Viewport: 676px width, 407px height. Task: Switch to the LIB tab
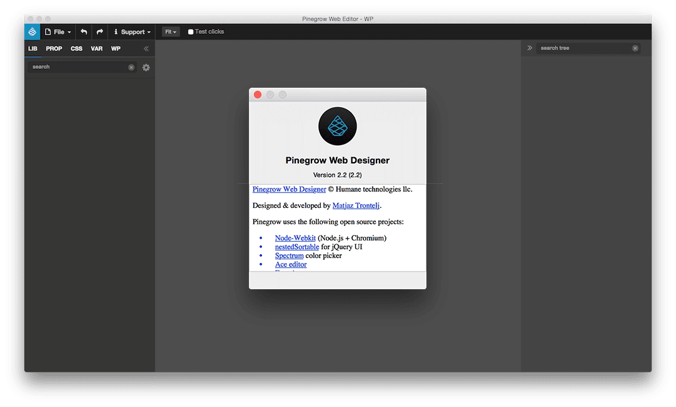tap(33, 49)
